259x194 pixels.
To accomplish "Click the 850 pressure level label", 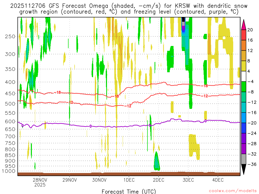I will [x=10, y=155].
